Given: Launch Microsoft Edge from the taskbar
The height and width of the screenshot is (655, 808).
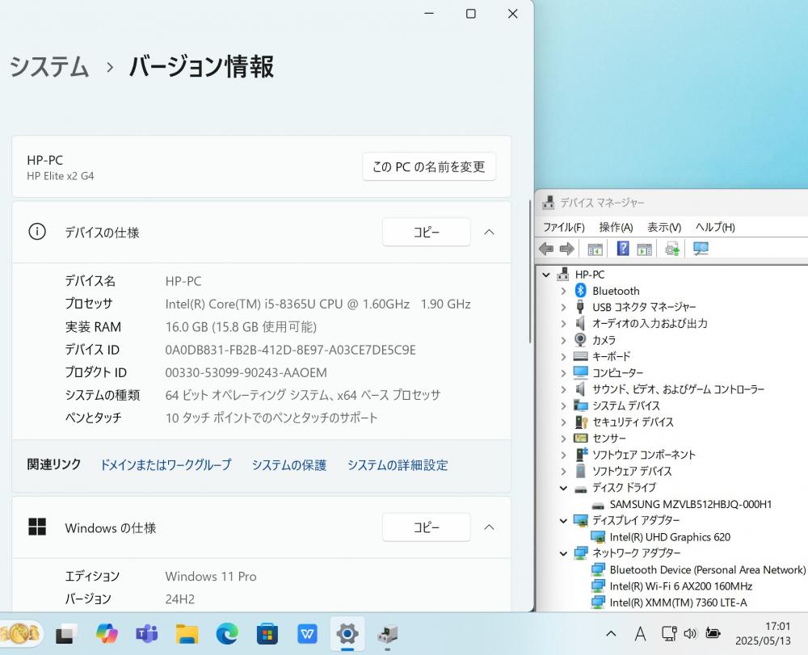Looking at the screenshot, I should pos(227,633).
